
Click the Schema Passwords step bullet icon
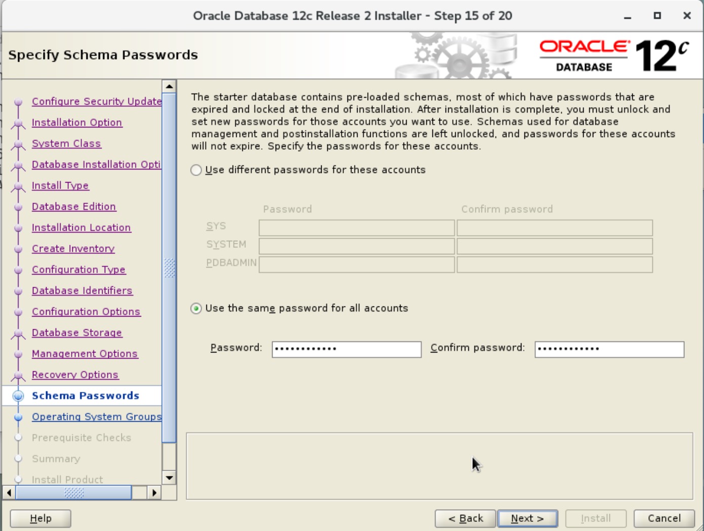click(18, 396)
